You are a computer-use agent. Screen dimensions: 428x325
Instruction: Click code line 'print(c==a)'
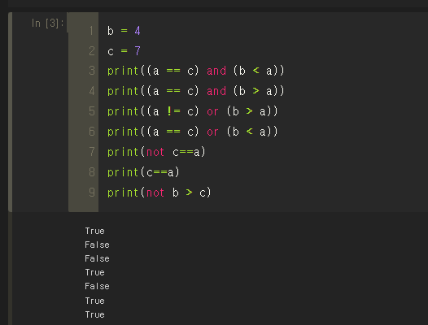point(143,172)
